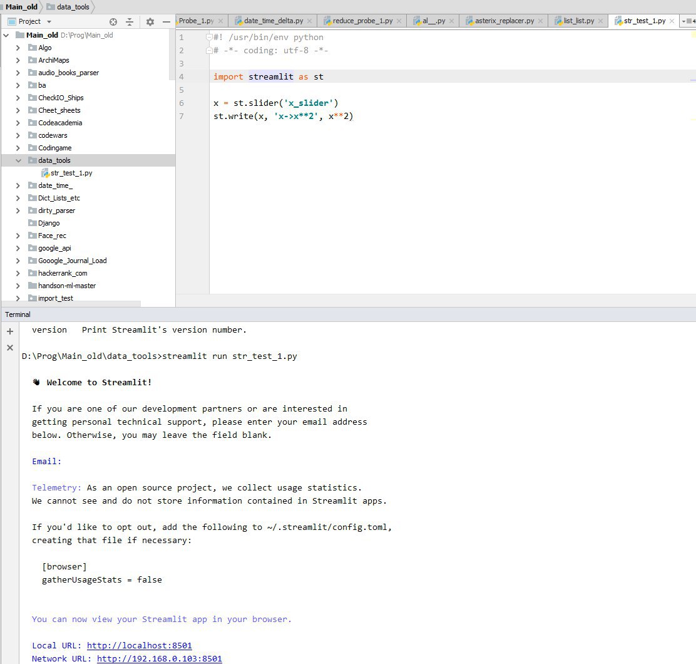Click the Project tree horizontal scrollbar
This screenshot has width=696, height=664.
pos(71,304)
